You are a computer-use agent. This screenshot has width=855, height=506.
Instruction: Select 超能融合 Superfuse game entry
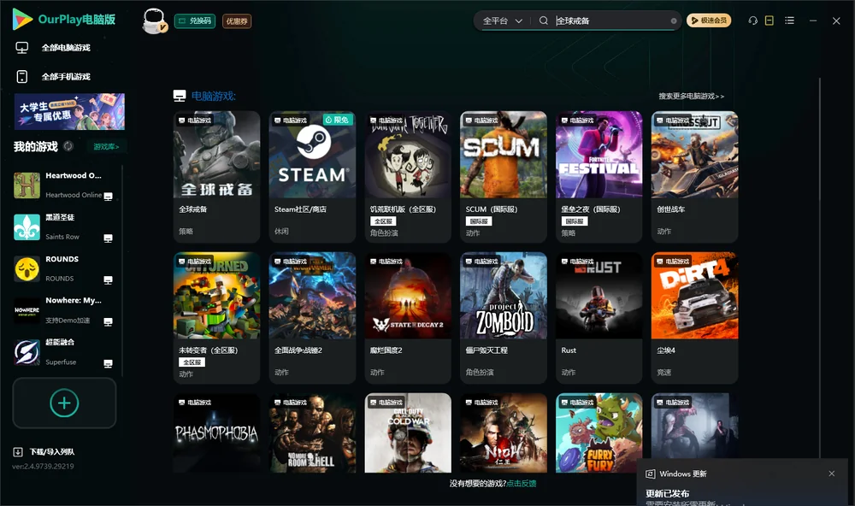coord(64,352)
